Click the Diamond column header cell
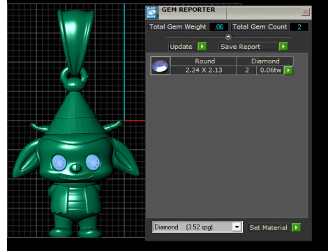The width and height of the screenshot is (335, 251). [x=265, y=61]
